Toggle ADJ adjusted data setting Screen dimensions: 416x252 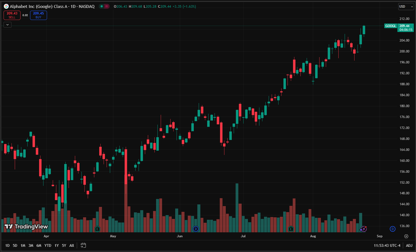[409, 245]
